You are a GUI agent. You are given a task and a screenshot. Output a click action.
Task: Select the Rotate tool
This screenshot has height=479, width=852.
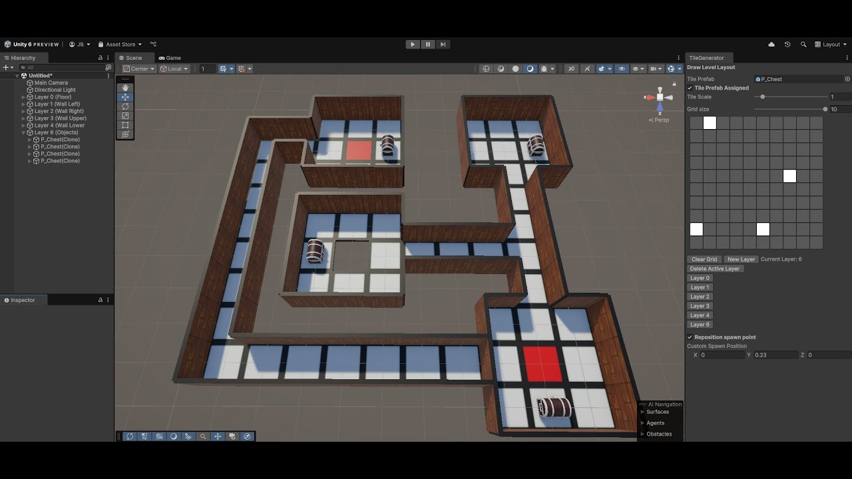click(125, 106)
